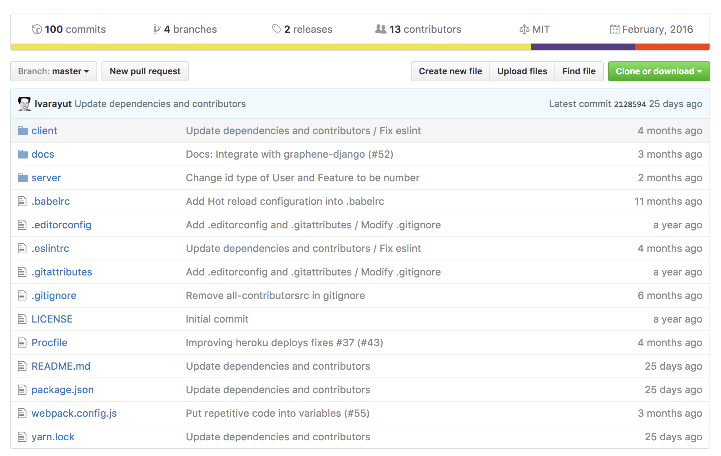Click the client folder icon

[x=23, y=131]
